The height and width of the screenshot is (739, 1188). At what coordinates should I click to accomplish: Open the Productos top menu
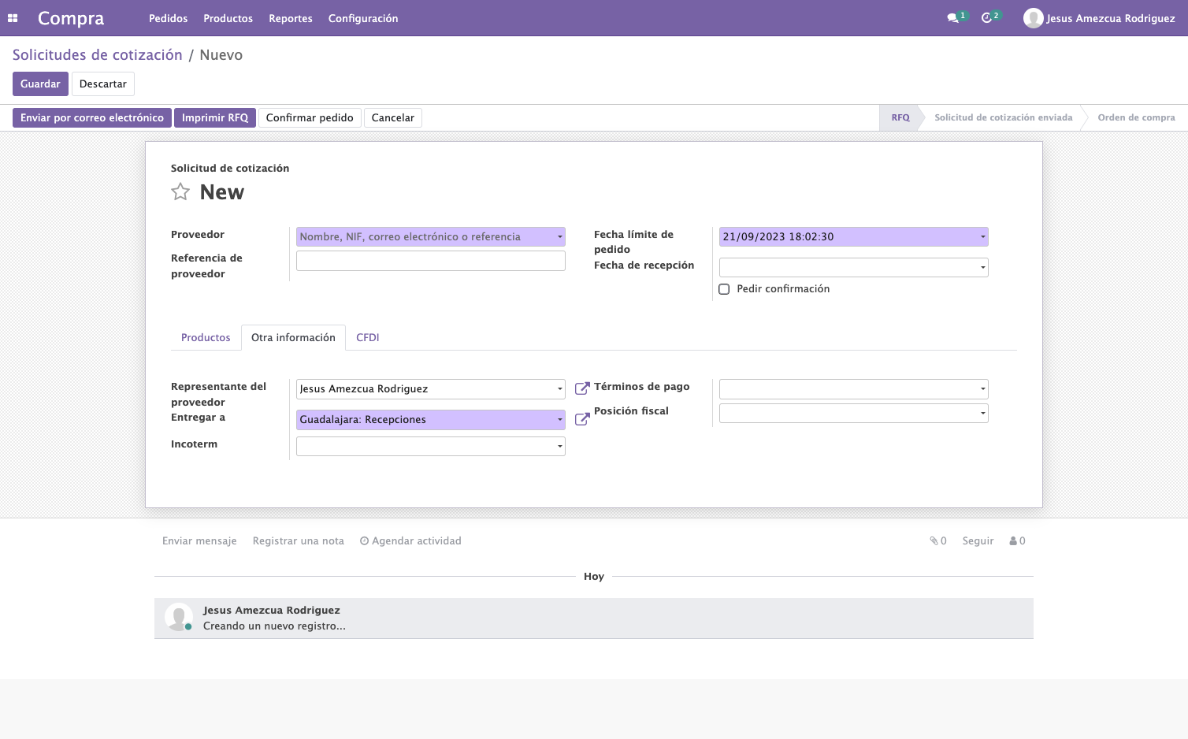coord(228,18)
